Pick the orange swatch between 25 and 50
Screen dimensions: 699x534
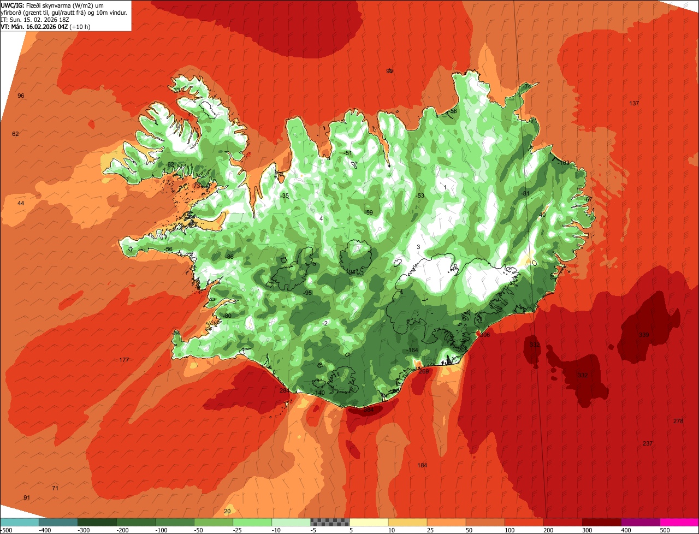click(446, 522)
